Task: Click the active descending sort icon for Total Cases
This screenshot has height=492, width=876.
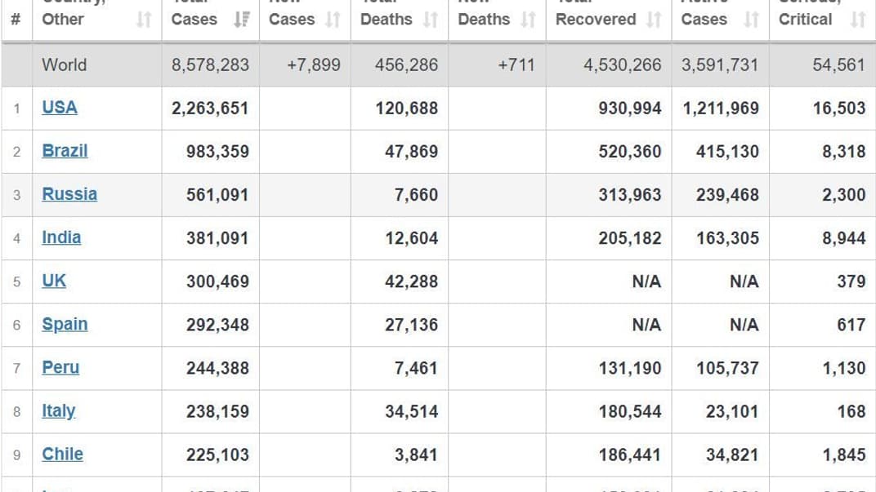Action: pos(242,20)
